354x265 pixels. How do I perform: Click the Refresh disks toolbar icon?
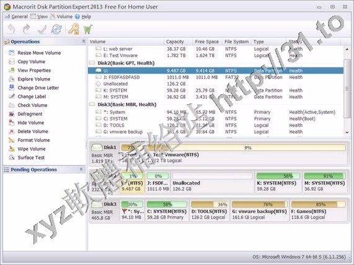56,29
